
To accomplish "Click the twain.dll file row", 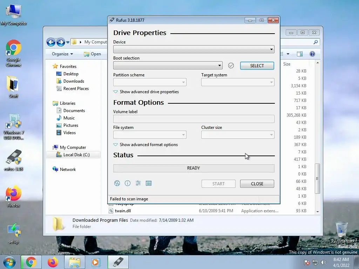I will pyautogui.click(x=208, y=211).
